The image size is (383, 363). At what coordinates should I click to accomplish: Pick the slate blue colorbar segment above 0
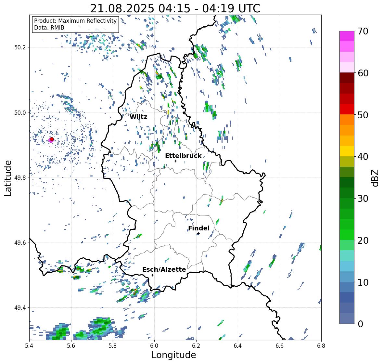(347, 318)
